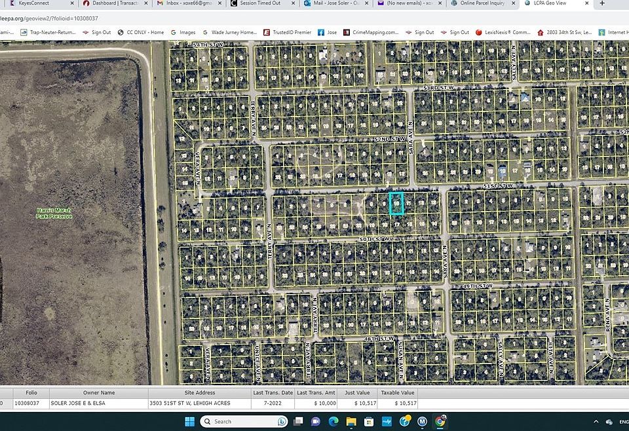Close the KeyesConnect tab

pyautogui.click(x=72, y=3)
